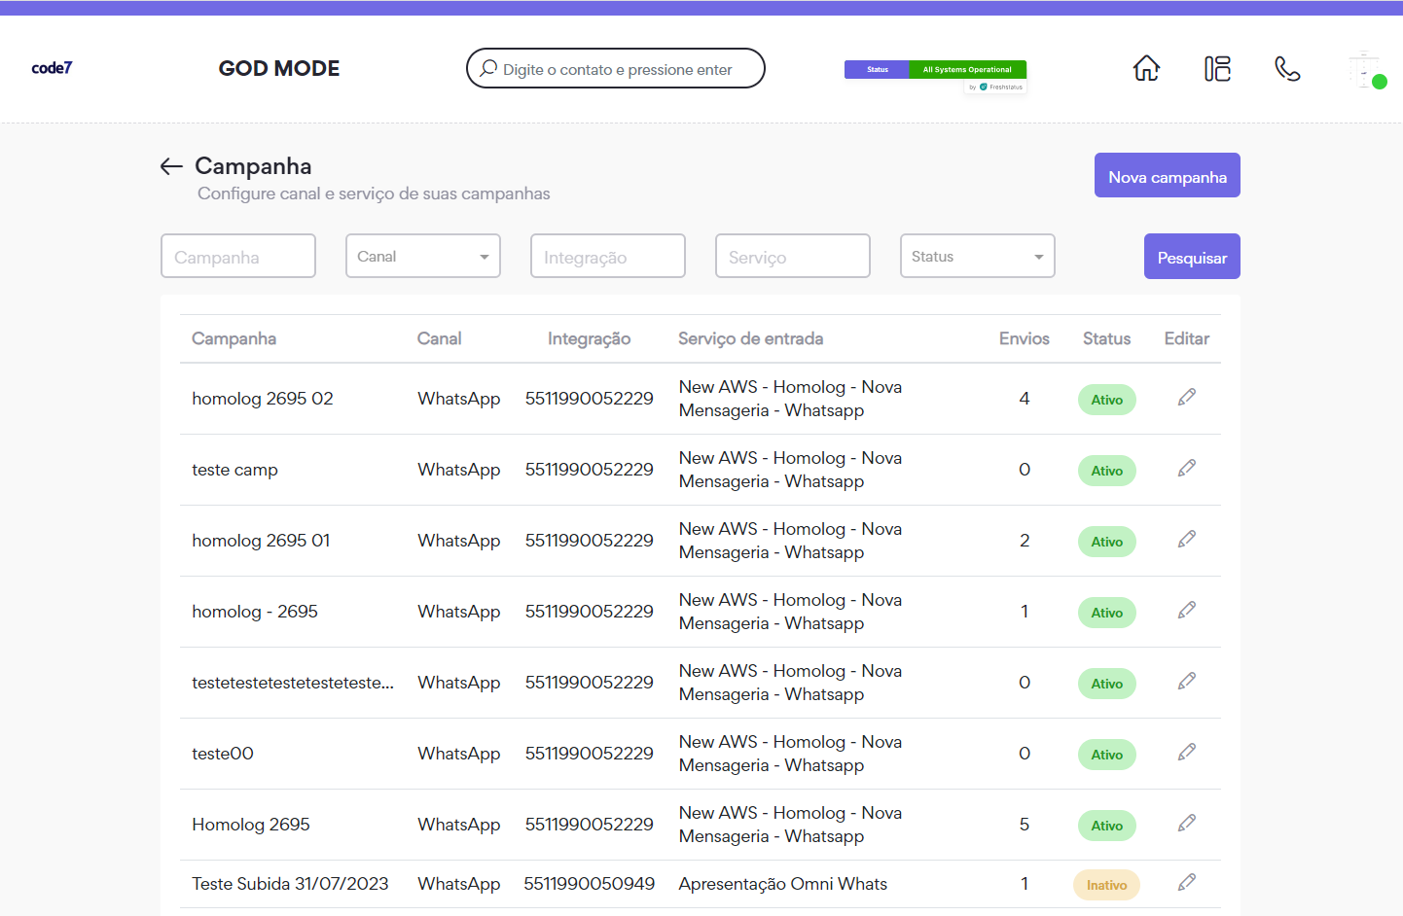Edit the homolog - 2695 campaign
Image resolution: width=1403 pixels, height=916 pixels.
point(1186,610)
